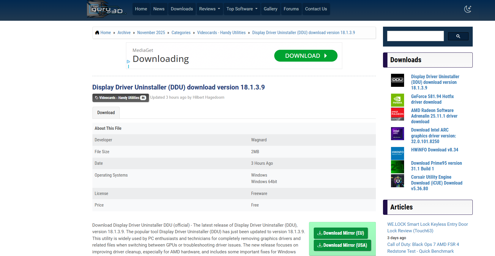Screen dimensions: 495x256
Task: Open HWiNFO Download v8.34 link
Action: coord(435,150)
